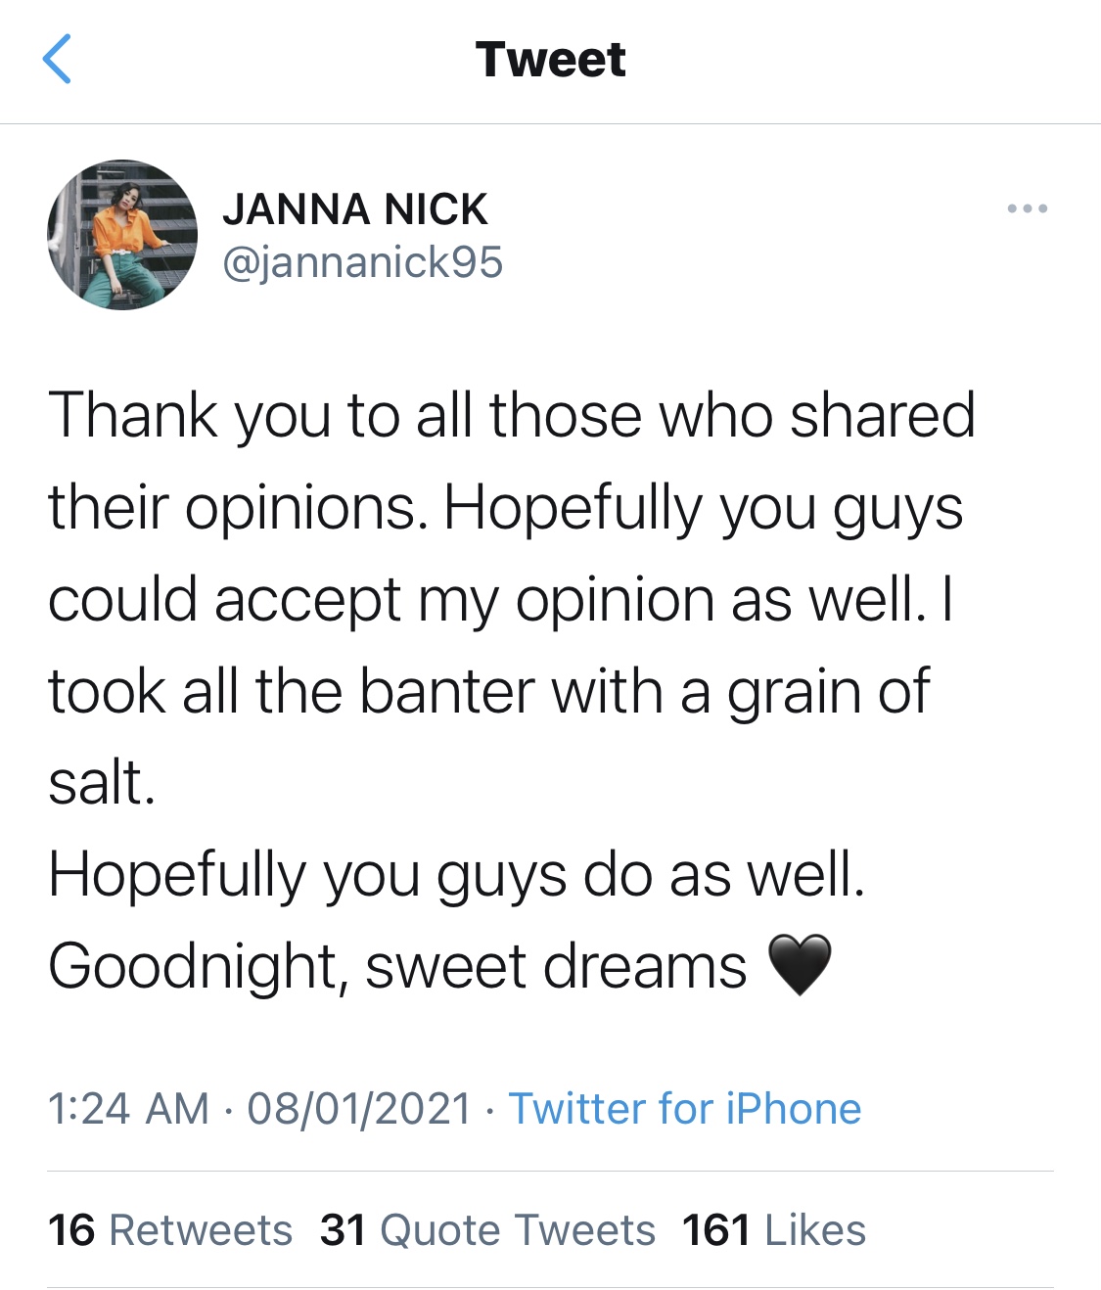Tap the blue back arrow
The width and height of the screenshot is (1101, 1290).
click(58, 59)
